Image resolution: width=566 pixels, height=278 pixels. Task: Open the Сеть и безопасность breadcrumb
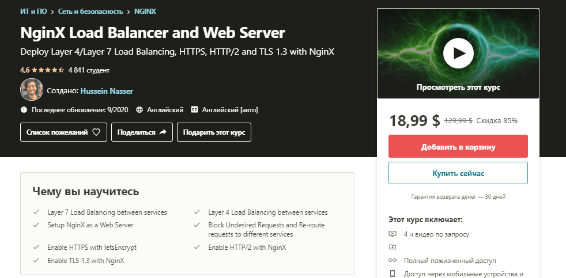pyautogui.click(x=90, y=12)
